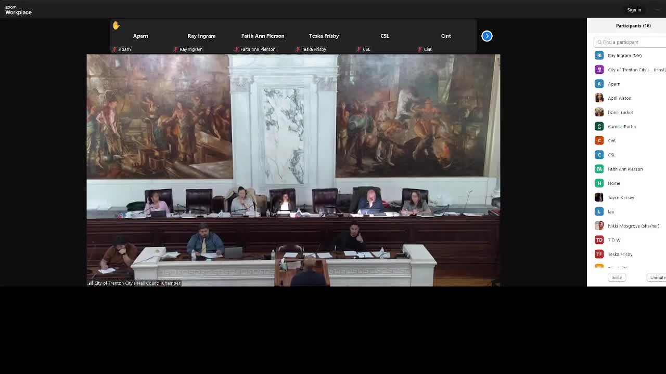This screenshot has height=374, width=666.
Task: Click the red TD avatar for T D W
Action: pos(599,240)
